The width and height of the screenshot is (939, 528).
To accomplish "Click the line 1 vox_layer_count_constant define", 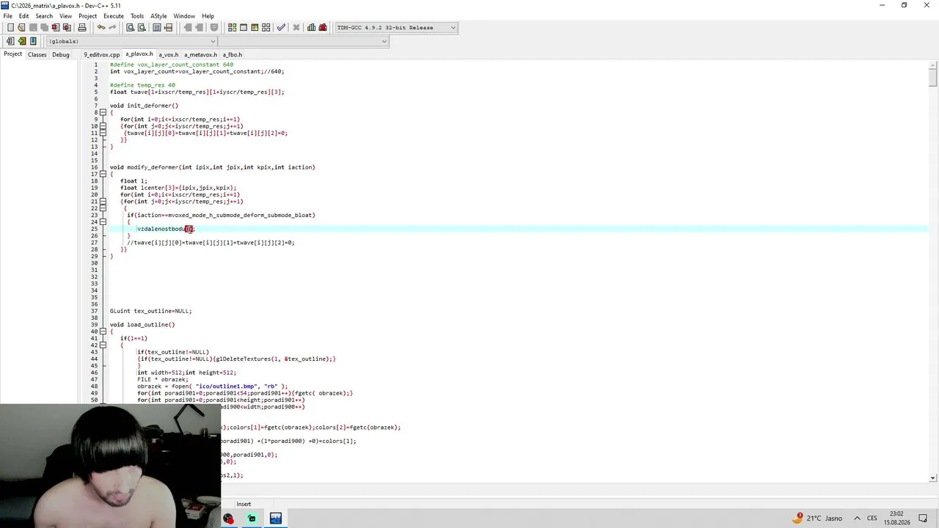I will (x=172, y=65).
